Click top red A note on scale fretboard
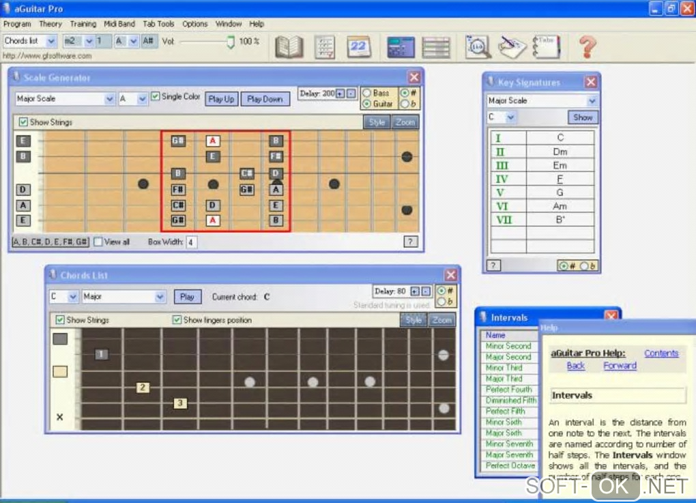 (213, 141)
